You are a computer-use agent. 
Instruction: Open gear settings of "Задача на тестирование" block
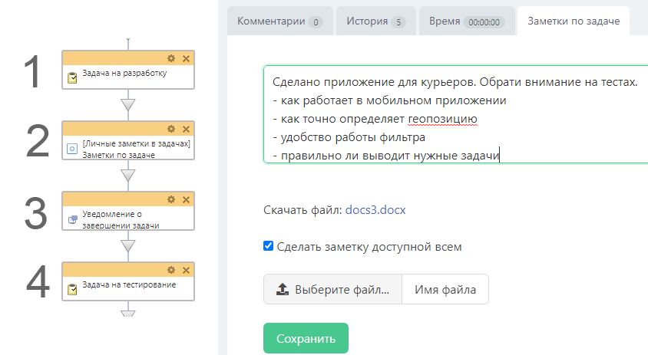(171, 270)
